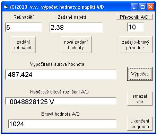
Task: Click the 'zadání ref.napětí' button
Action: [x=23, y=45]
